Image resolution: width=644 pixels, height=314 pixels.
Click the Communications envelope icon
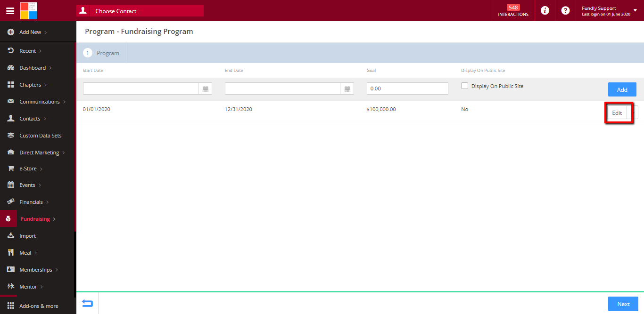(11, 102)
